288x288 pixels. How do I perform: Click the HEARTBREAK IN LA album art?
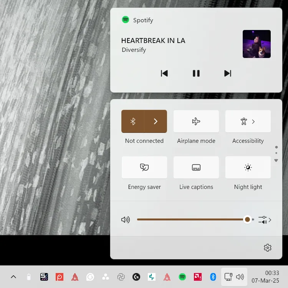pos(257,44)
